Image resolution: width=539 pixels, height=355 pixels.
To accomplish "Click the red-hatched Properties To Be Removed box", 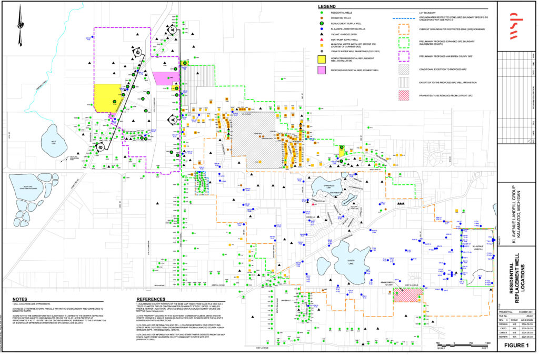I will coord(404,95).
